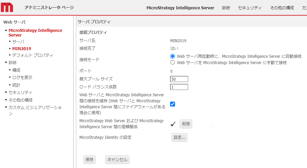Select automatic connect on Web server restart
The height and width of the screenshot is (168, 307).
pos(172,56)
